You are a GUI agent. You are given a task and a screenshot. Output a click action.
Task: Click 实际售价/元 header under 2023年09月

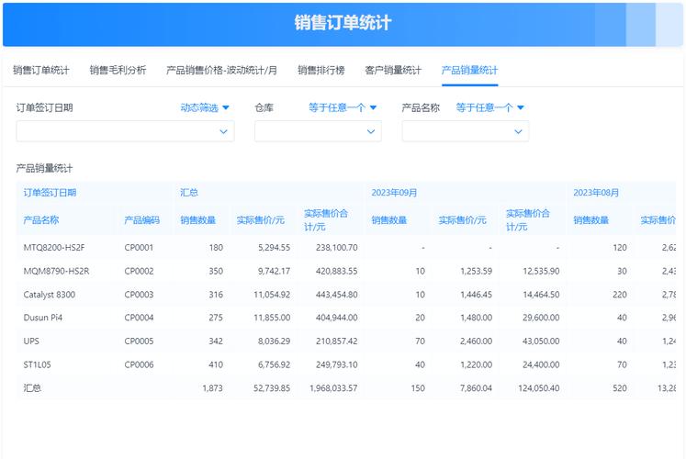pyautogui.click(x=463, y=220)
